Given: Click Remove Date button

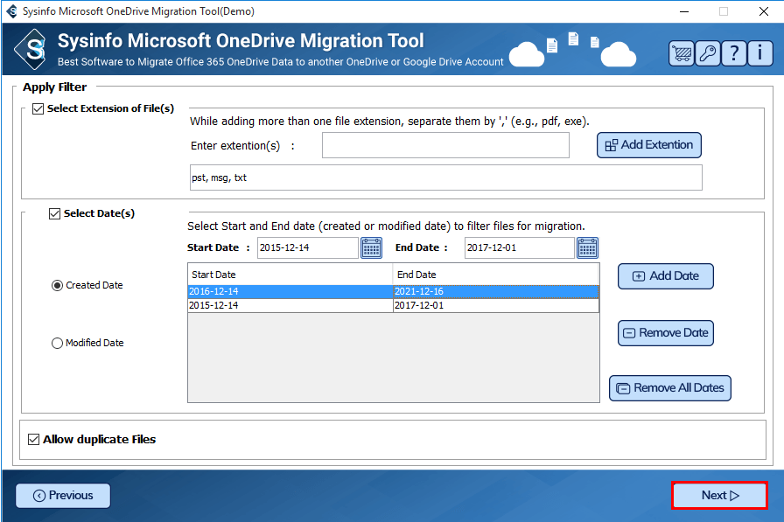Looking at the screenshot, I should coord(665,333).
